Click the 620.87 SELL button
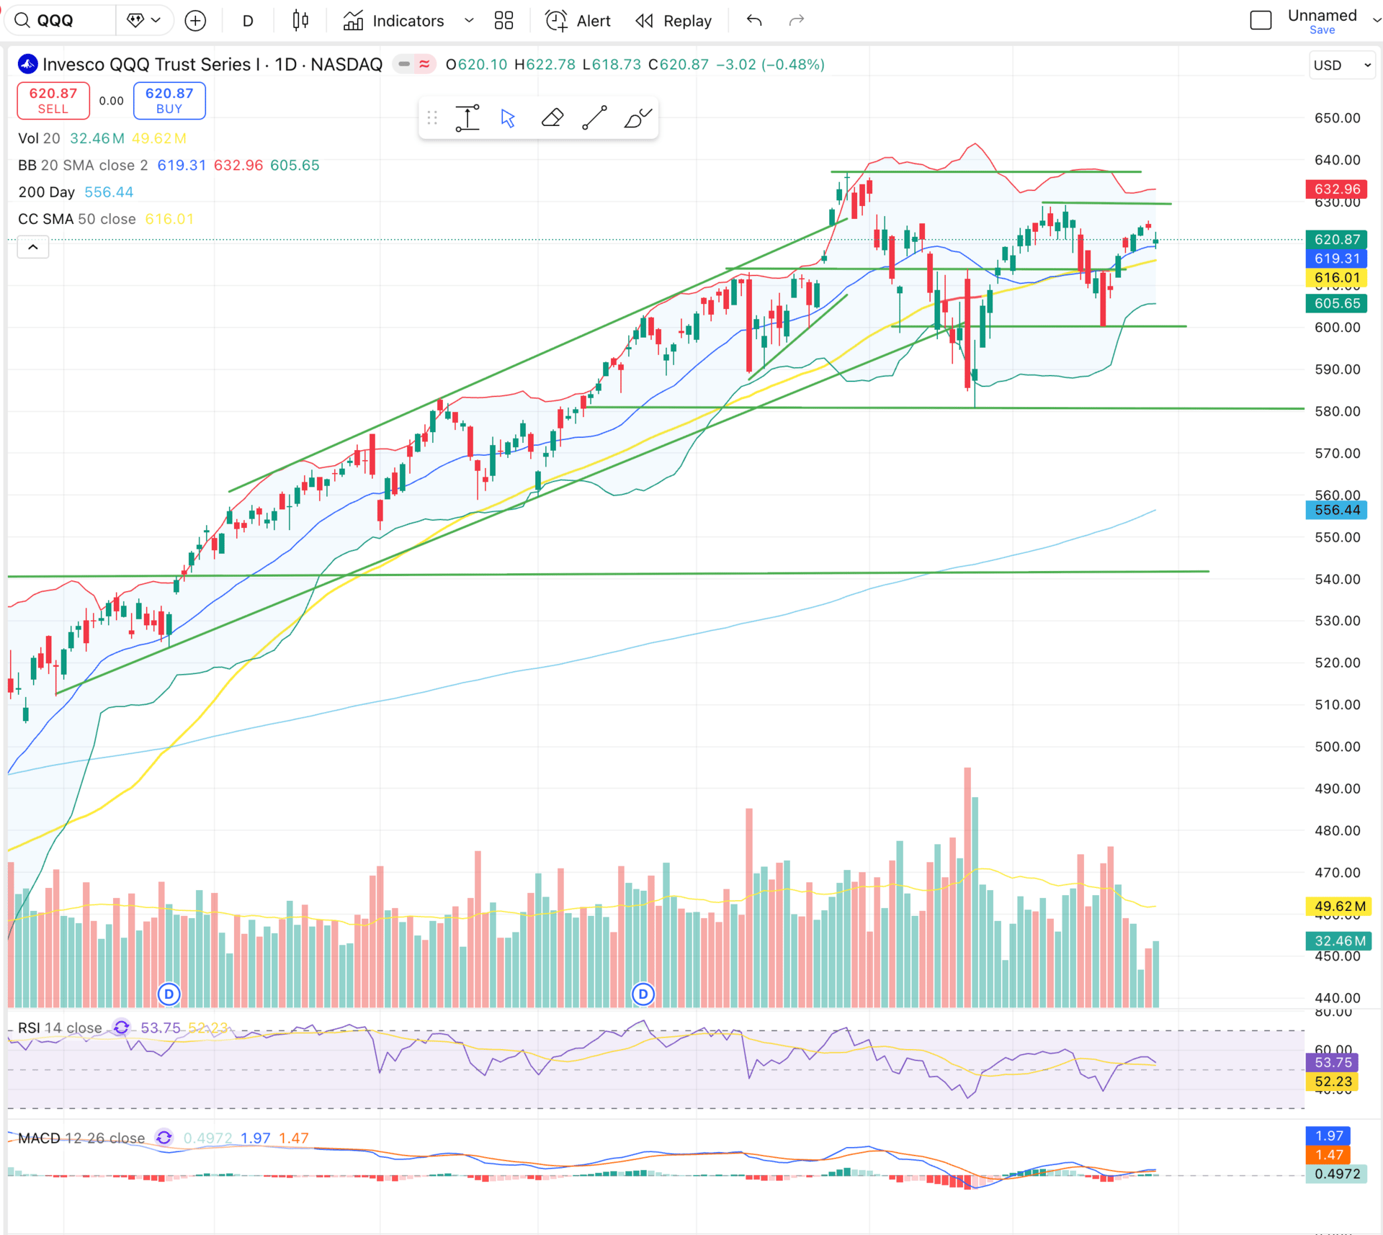This screenshot has width=1383, height=1235. [x=53, y=101]
